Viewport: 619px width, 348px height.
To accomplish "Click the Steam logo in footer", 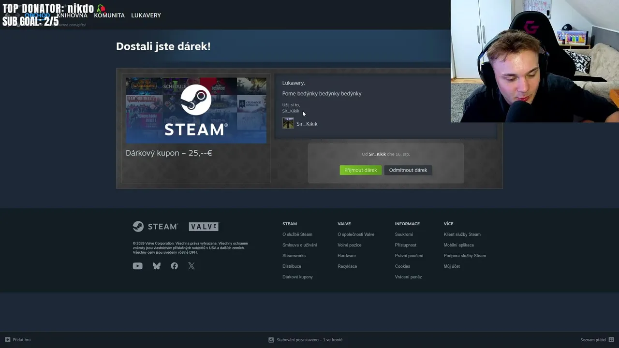I will click(x=155, y=227).
